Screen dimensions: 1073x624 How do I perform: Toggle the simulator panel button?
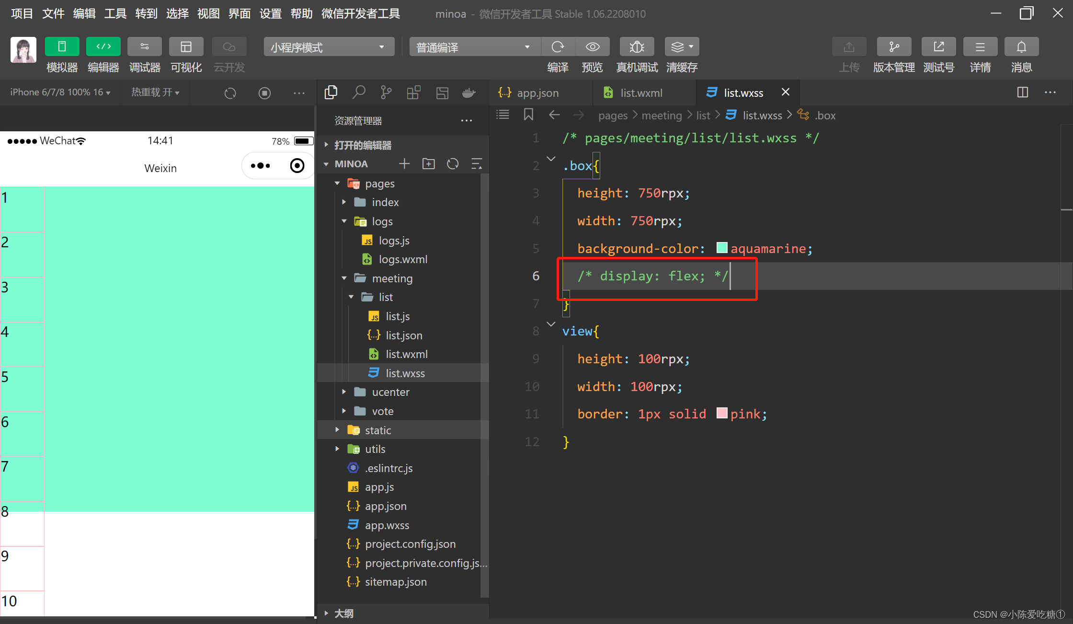pyautogui.click(x=62, y=47)
